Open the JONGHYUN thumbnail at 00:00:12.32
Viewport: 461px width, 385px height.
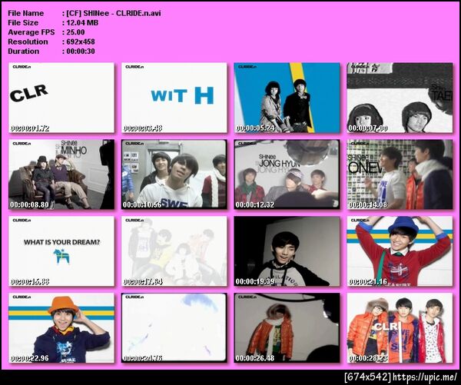click(x=287, y=174)
